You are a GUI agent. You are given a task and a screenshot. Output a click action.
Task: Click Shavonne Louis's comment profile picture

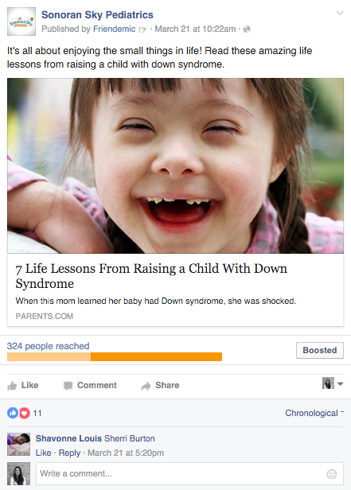19,444
